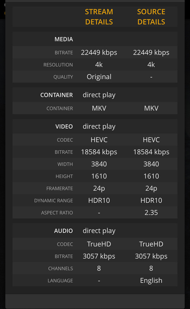Select the VIDEO section heading
The height and width of the screenshot is (309, 190).
pyautogui.click(x=64, y=126)
